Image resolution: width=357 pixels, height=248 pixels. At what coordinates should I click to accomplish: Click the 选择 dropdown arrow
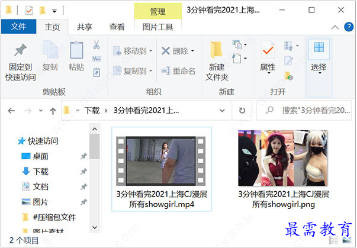tap(320, 73)
